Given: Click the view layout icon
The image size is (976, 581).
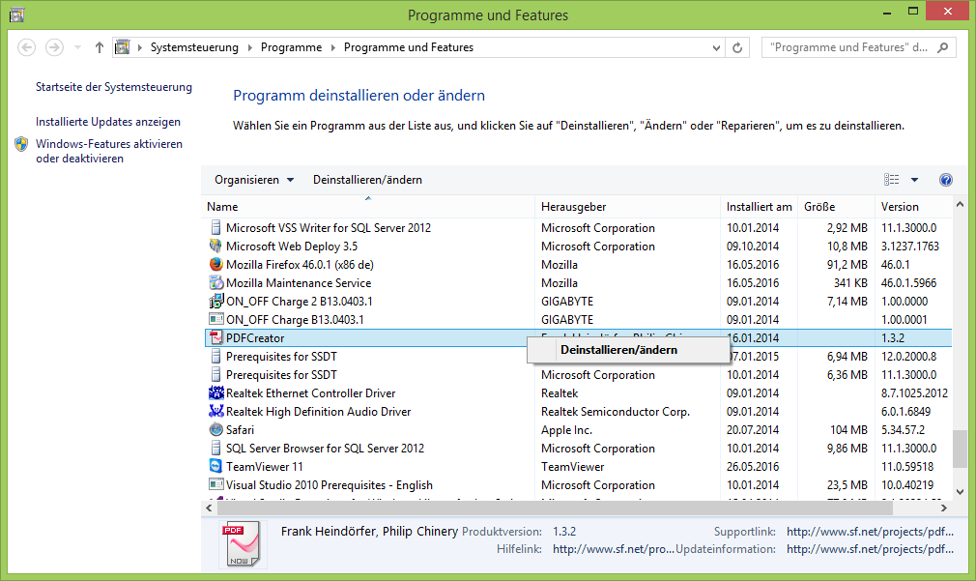Looking at the screenshot, I should (891, 180).
